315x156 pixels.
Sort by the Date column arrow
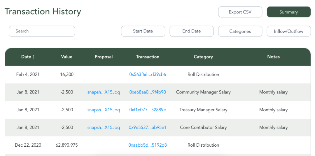coord(34,57)
